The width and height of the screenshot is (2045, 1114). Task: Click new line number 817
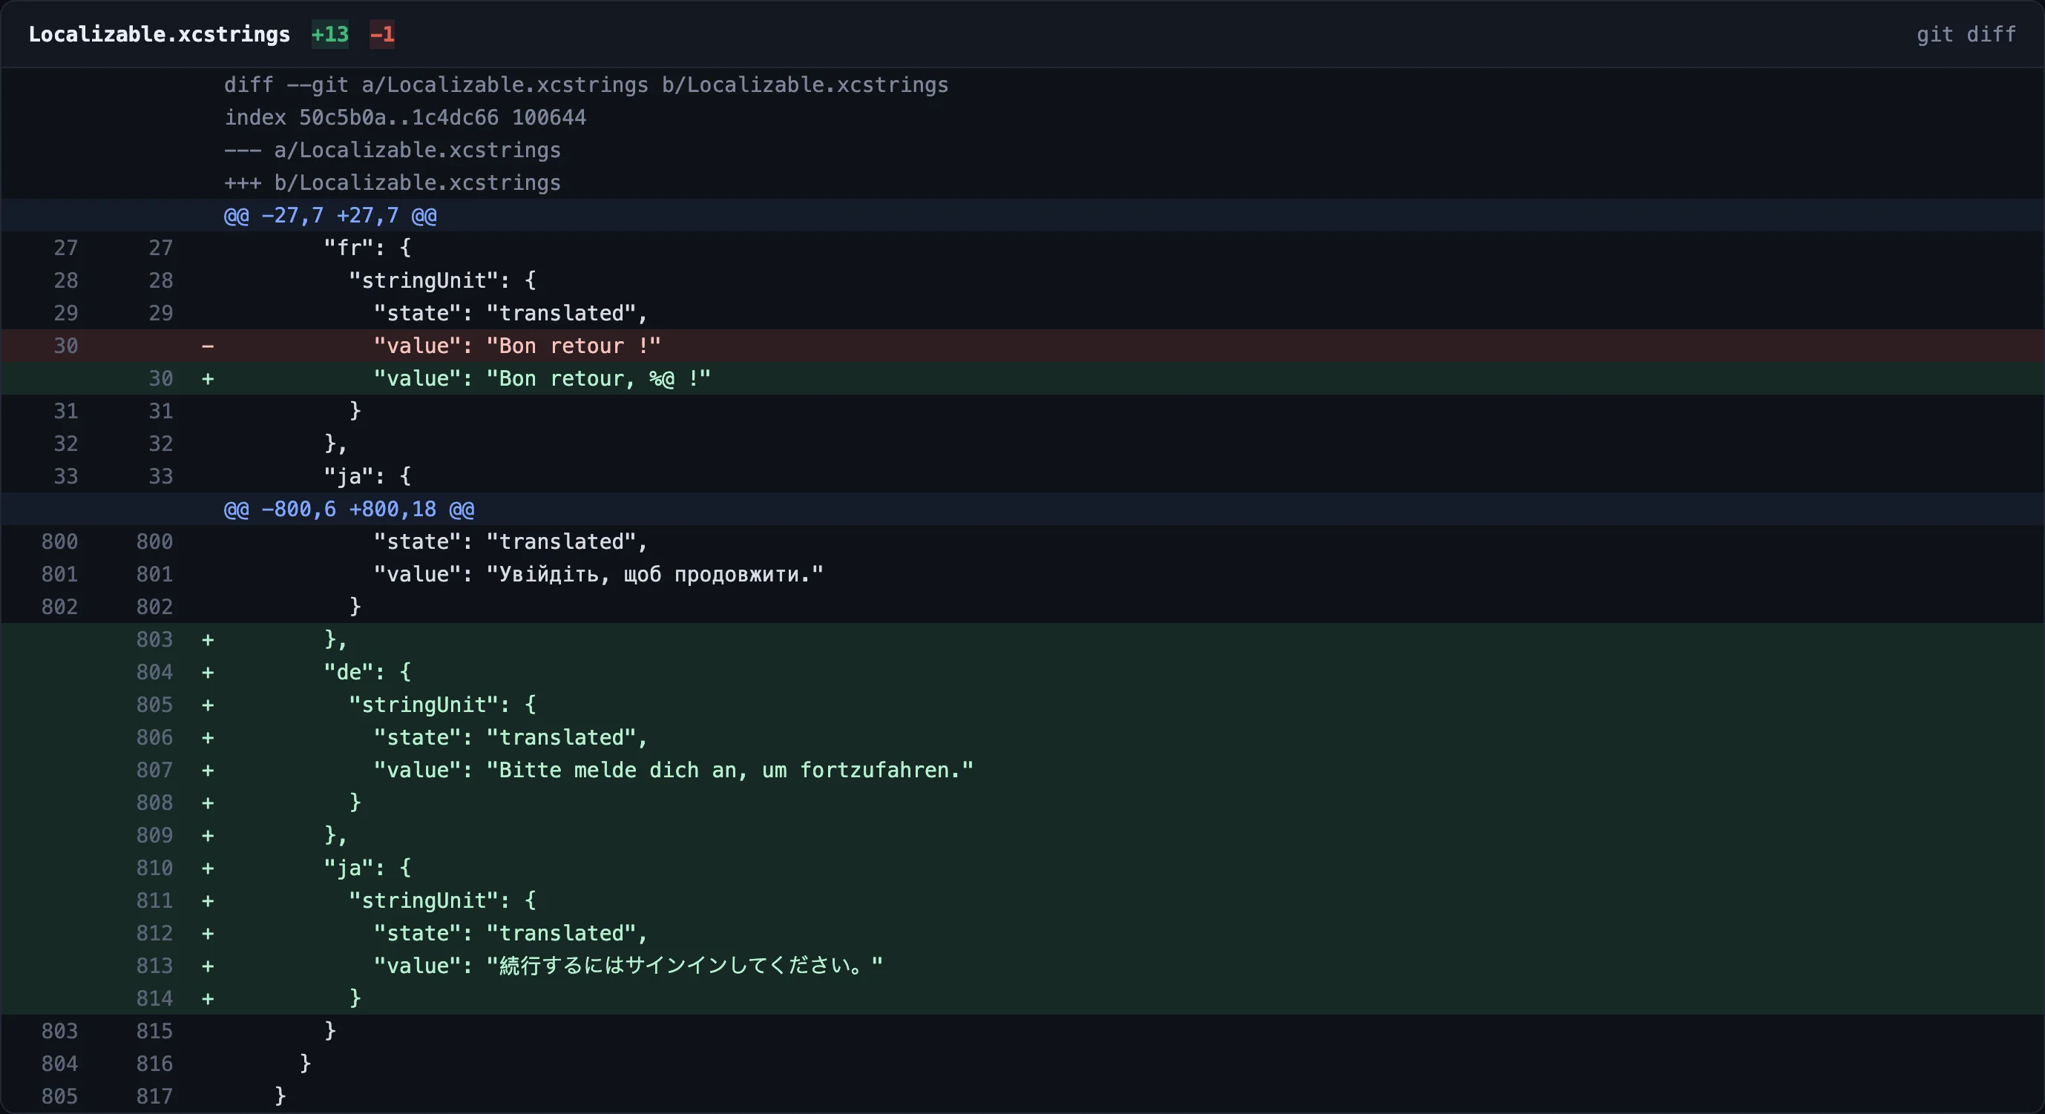[x=154, y=1095]
